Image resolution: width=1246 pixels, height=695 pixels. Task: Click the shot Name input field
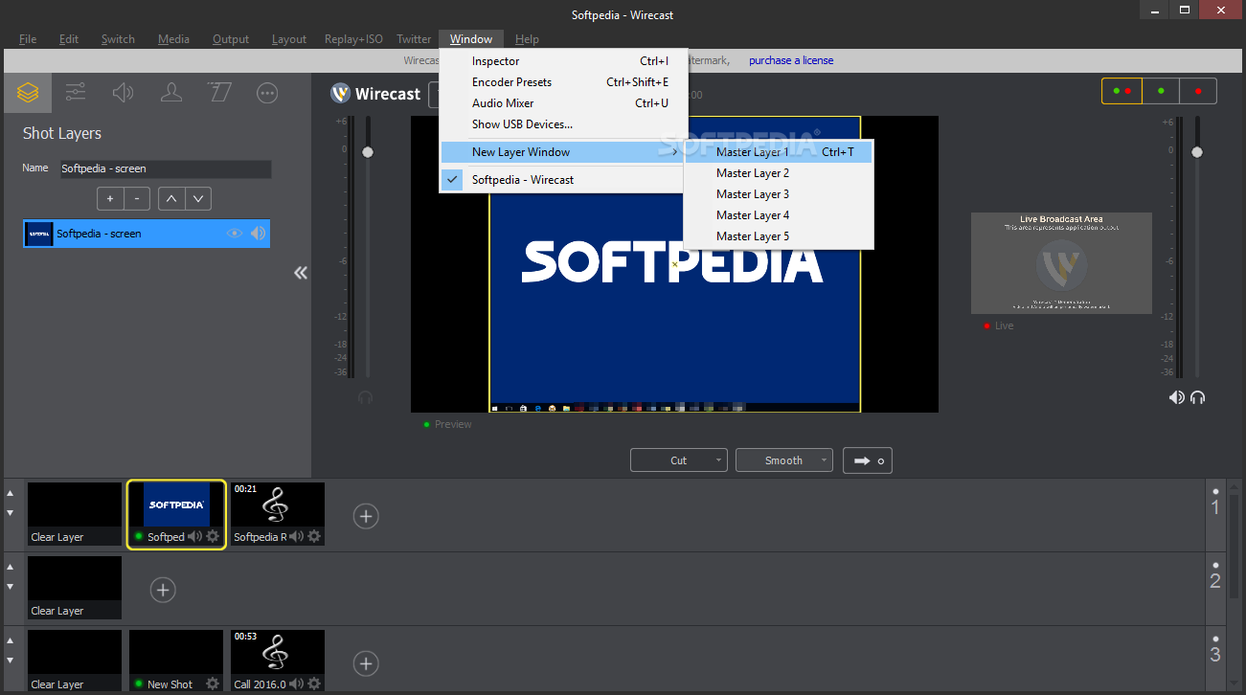(166, 168)
